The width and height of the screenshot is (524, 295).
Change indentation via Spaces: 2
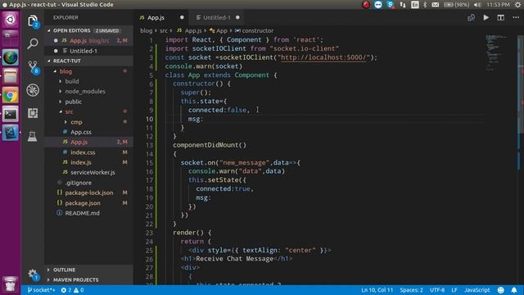[x=411, y=290]
